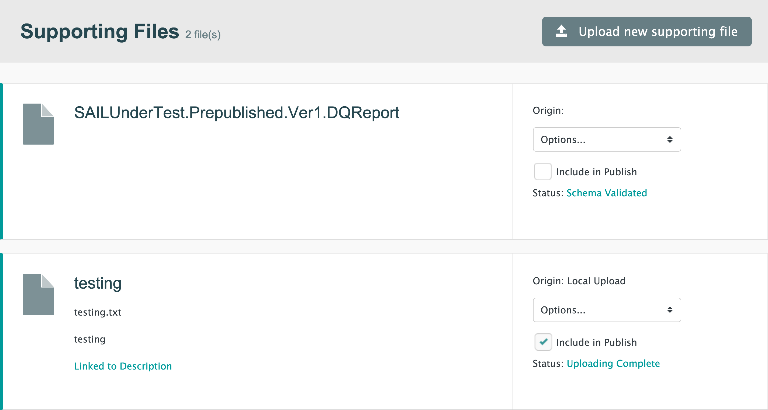The height and width of the screenshot is (410, 768).
Task: Click the Origin: Local Upload text
Action: tap(579, 281)
